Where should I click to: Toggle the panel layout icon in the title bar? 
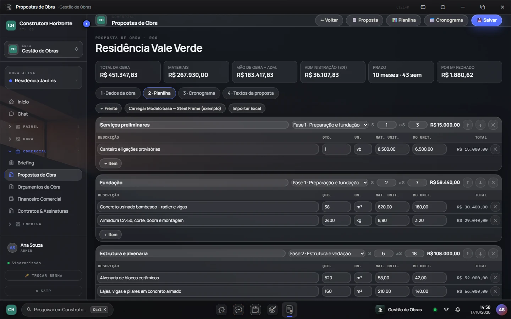[423, 7]
